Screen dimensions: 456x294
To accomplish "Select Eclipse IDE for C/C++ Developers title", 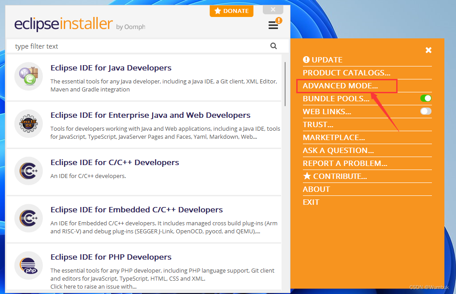I will (x=115, y=162).
